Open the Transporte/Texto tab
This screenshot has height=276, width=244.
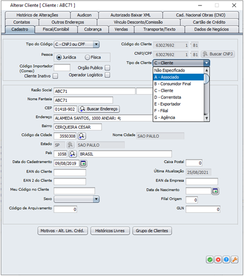159,29
